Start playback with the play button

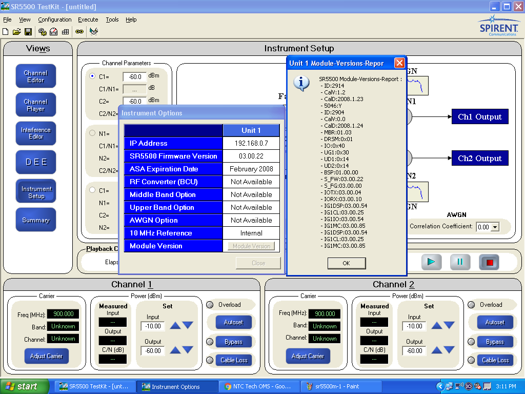pos(431,262)
